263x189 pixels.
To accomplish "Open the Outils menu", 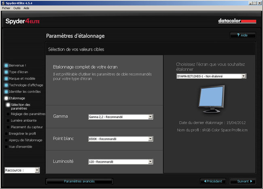I will pyautogui.click(x=17, y=8).
